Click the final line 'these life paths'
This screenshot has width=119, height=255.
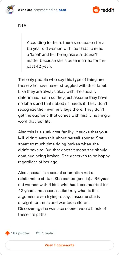32,214
